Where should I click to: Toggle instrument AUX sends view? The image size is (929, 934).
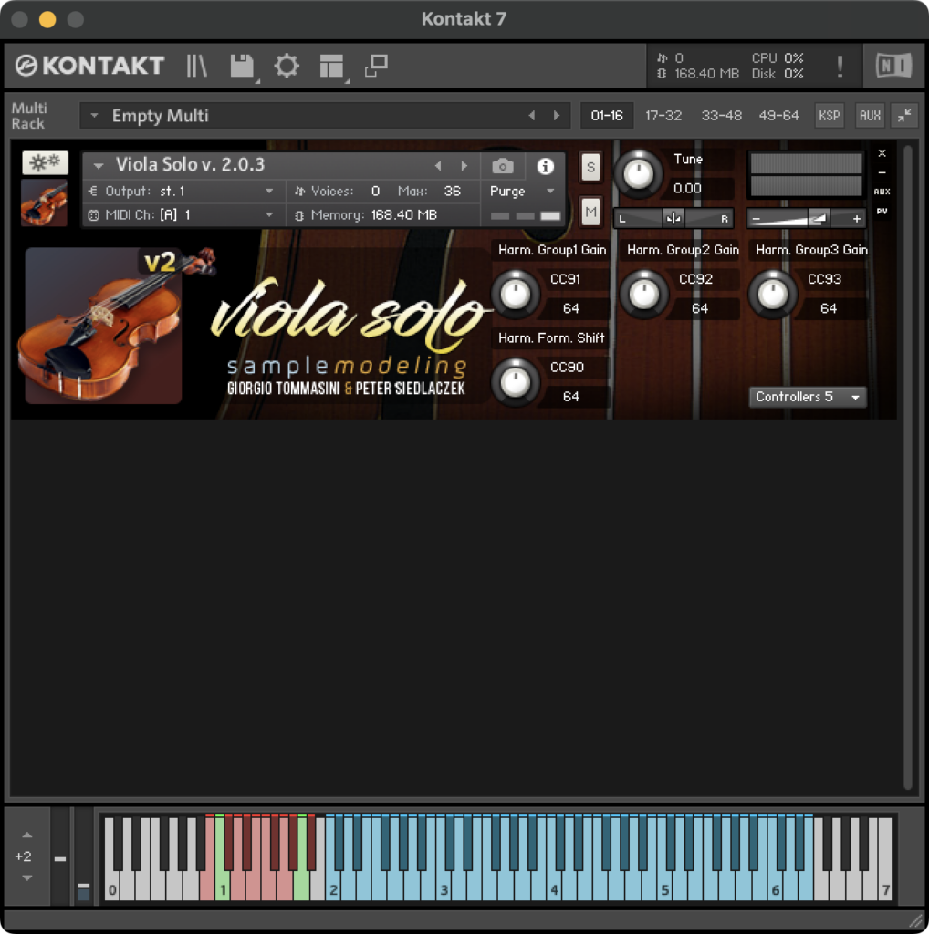(x=882, y=192)
